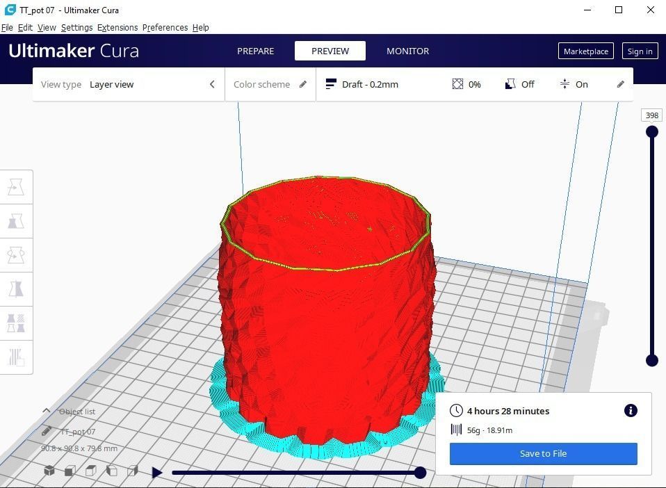Click the adhesion On icon

click(565, 84)
